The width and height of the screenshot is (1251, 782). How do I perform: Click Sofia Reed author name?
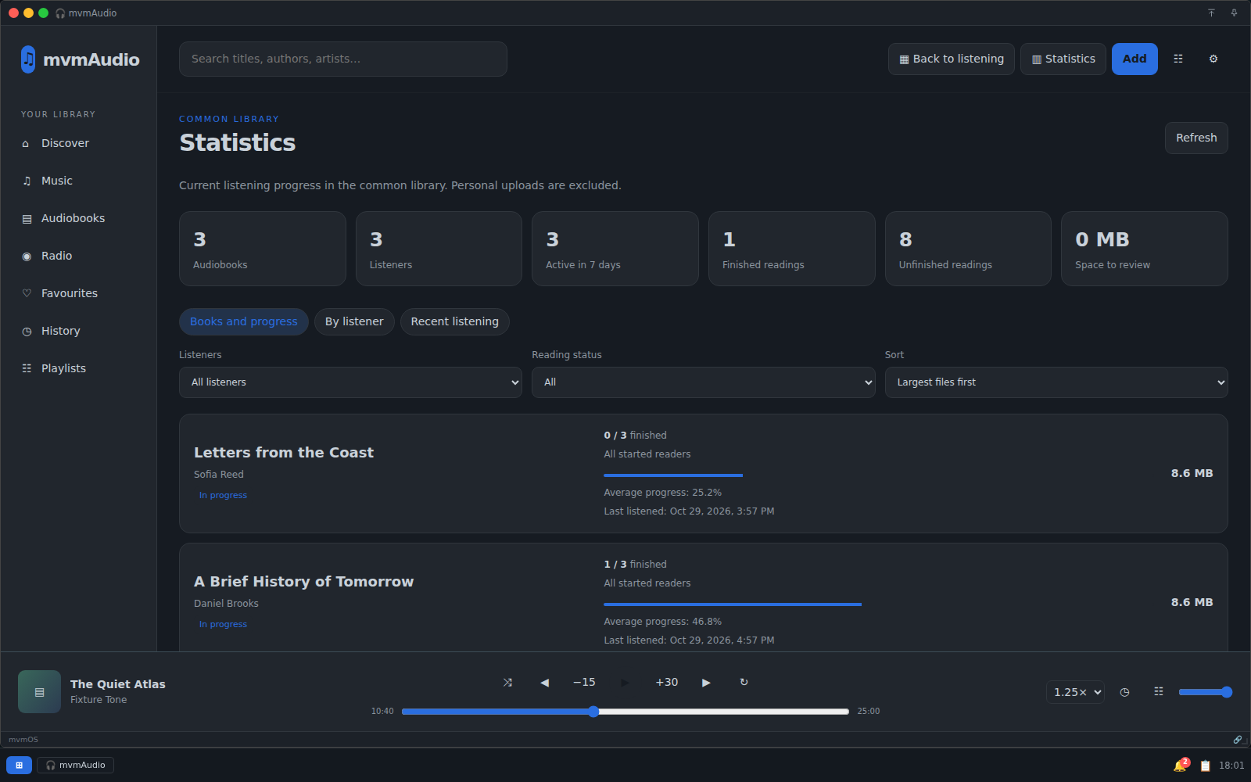(x=219, y=475)
